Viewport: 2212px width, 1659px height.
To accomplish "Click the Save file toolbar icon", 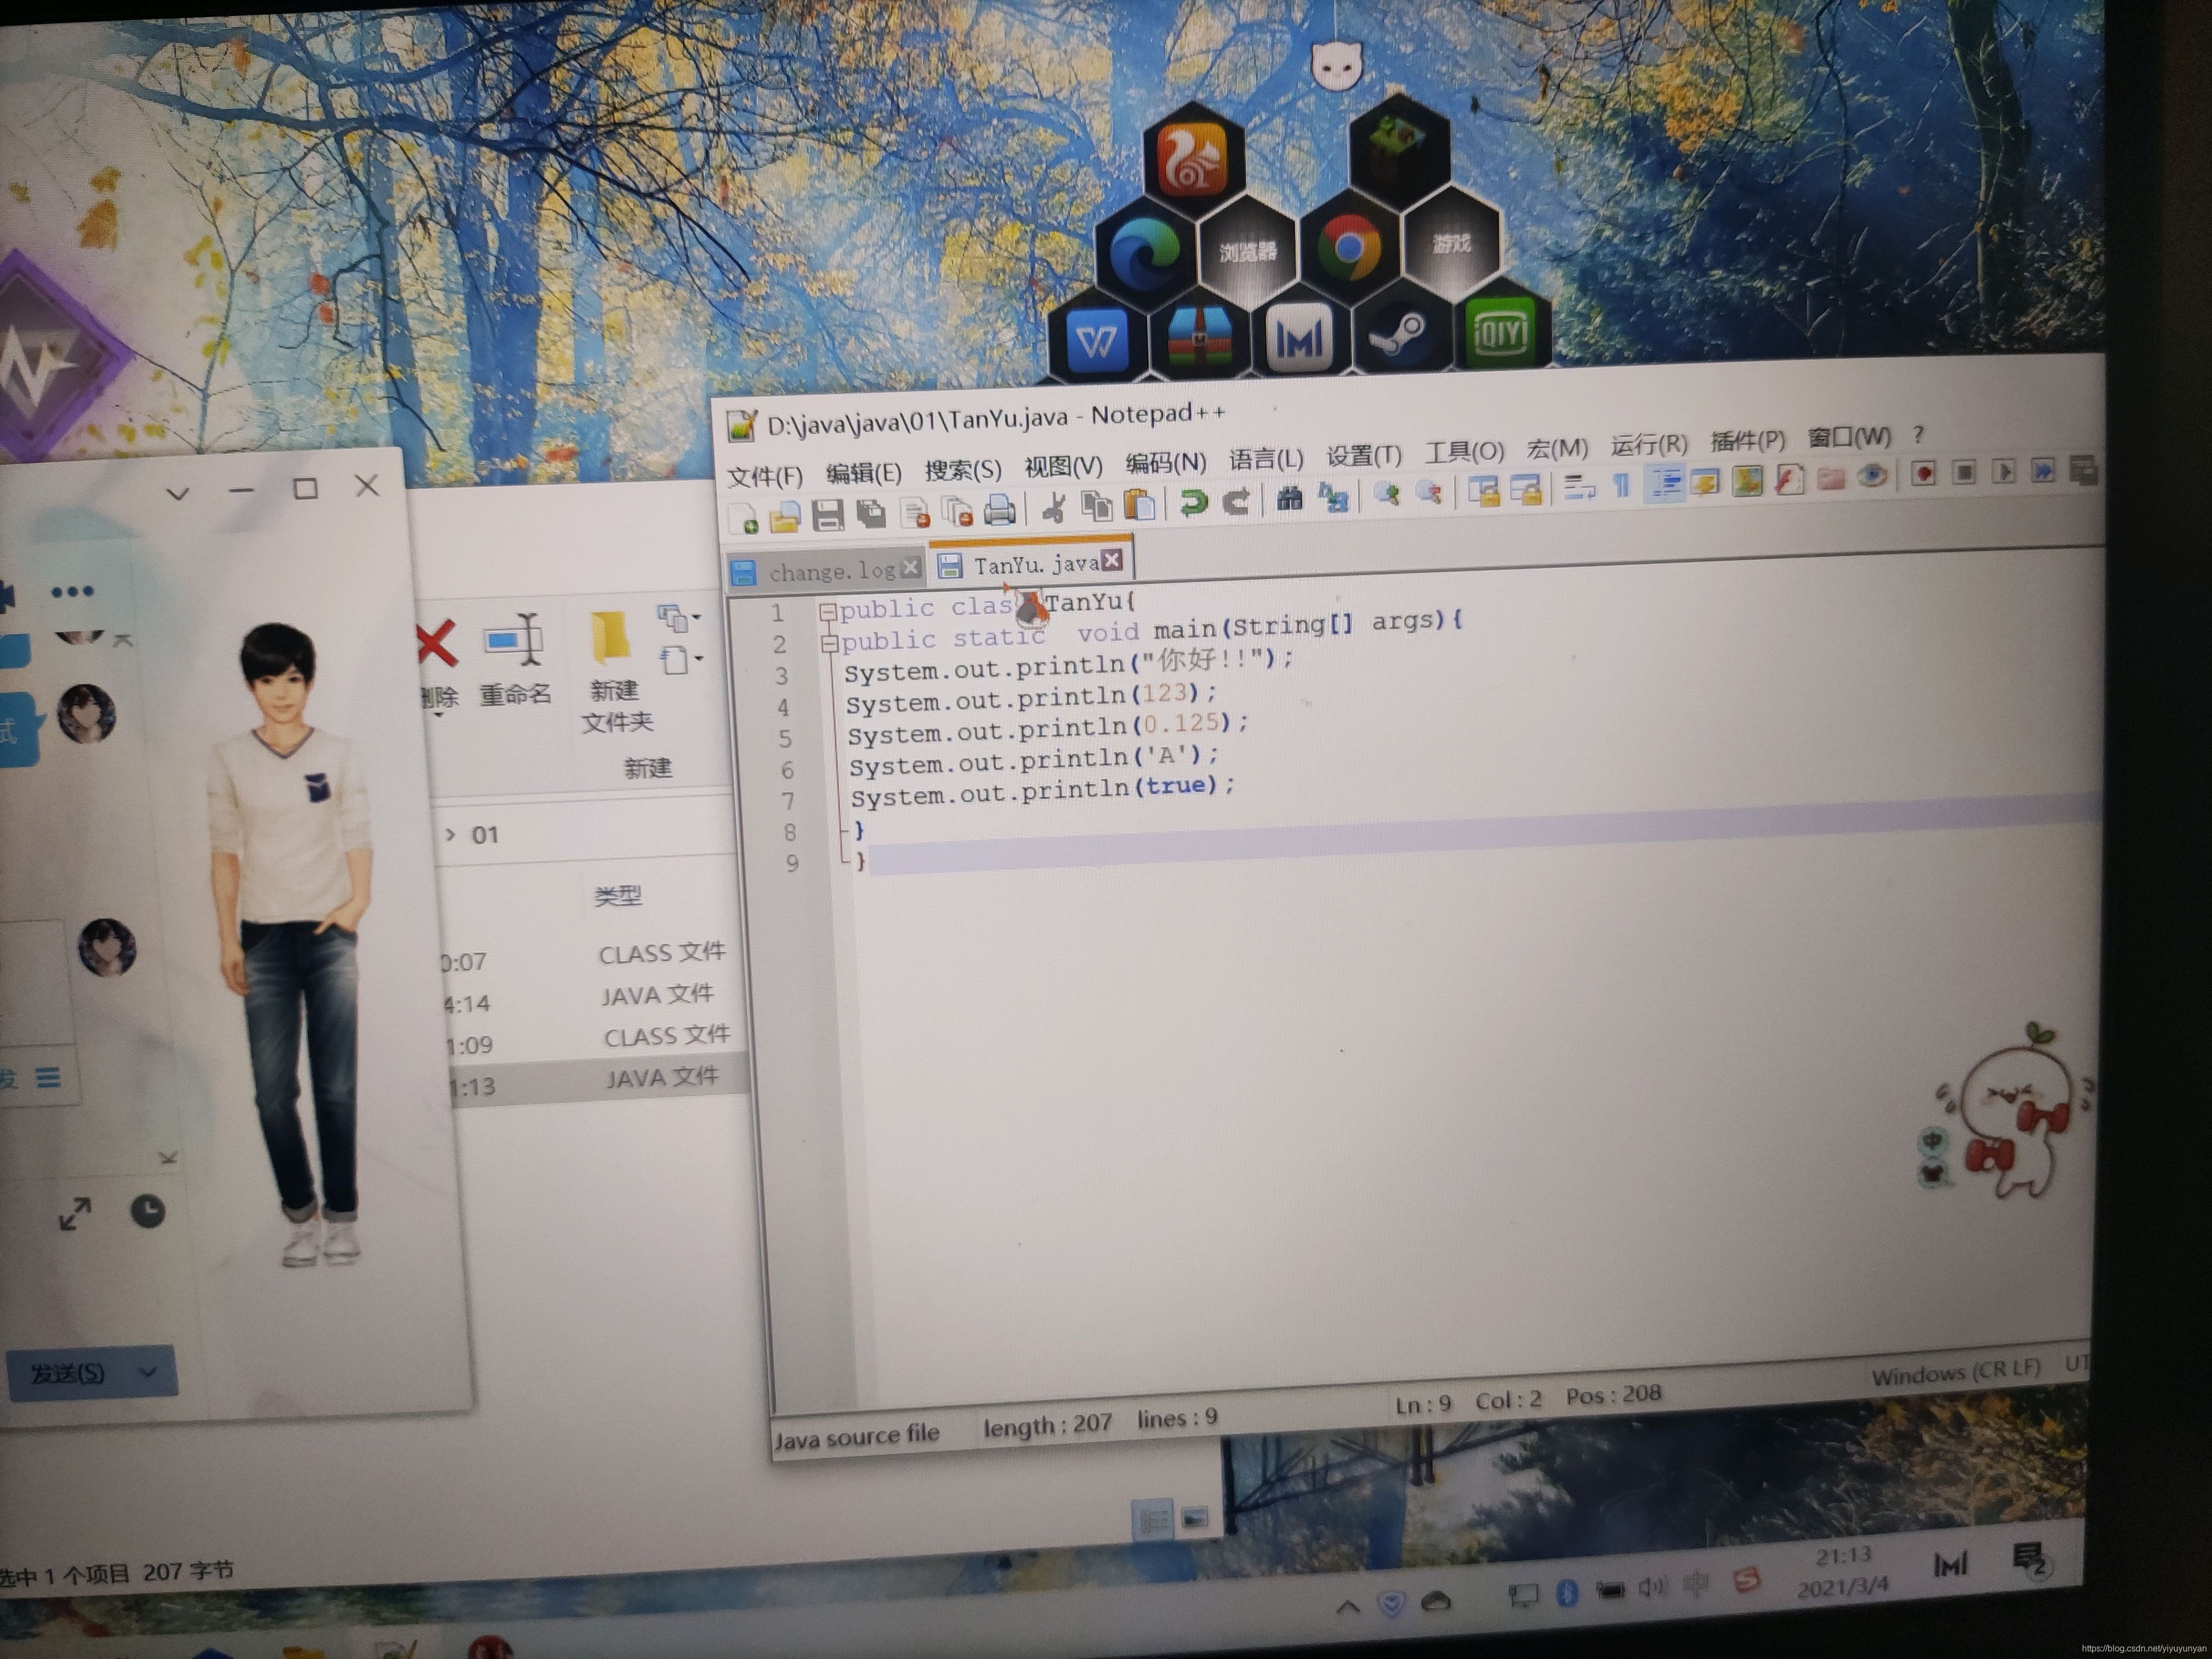I will [x=827, y=515].
